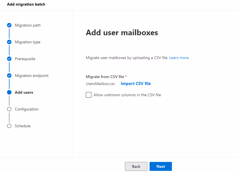Viewport: 239px width, 172px height.
Task: Jump to the Prerequisite step label
Action: coord(25,59)
